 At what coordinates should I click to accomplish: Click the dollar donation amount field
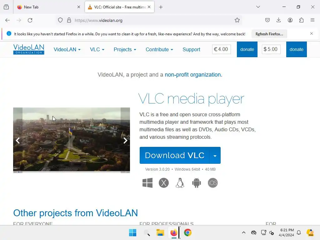pos(271,49)
